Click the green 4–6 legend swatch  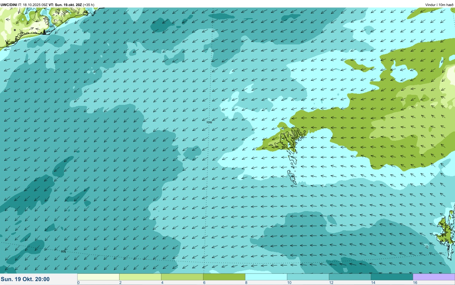[182, 277]
